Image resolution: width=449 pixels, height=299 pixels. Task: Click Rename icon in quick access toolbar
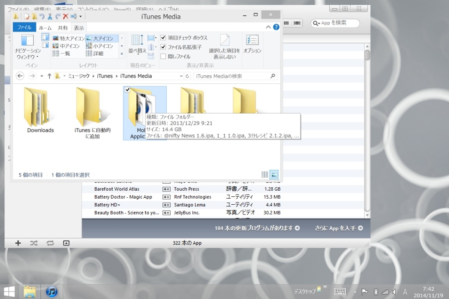tap(74, 17)
